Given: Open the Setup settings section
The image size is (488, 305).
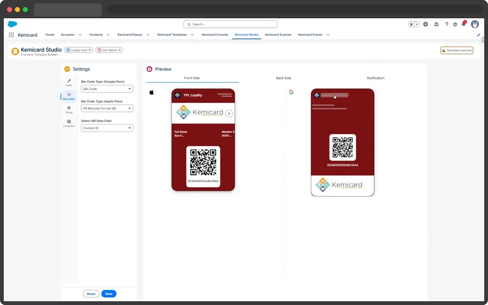Looking at the screenshot, I should tap(69, 109).
